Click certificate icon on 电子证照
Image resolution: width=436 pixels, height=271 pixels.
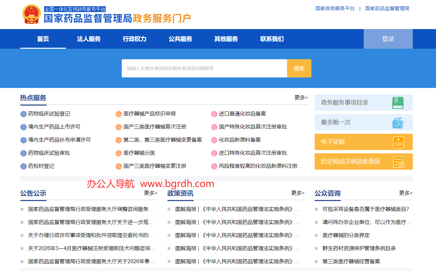tap(398, 142)
